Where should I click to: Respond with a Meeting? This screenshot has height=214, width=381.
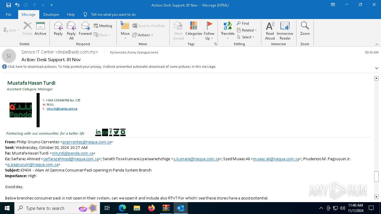103,26
